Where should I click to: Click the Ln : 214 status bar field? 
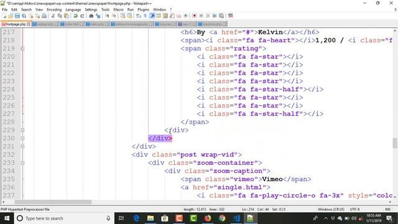[x=248, y=209]
